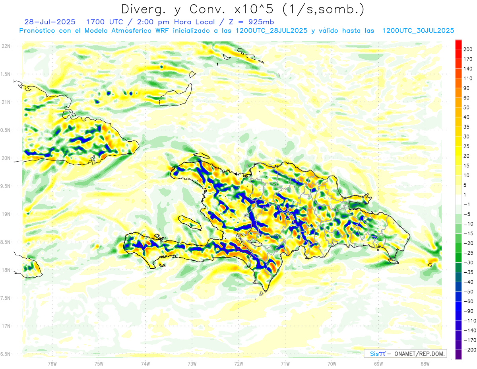
Task: Click the '73W' longitude axis label
Action: 192,363
